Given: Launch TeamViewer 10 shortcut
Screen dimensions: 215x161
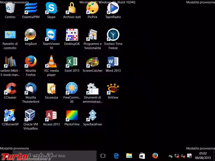Looking at the screenshot, I should (51, 35).
